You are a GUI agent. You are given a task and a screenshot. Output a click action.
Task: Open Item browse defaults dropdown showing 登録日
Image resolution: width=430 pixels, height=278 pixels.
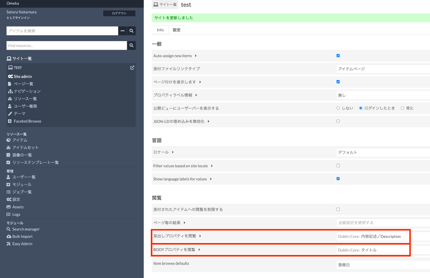tap(383, 264)
